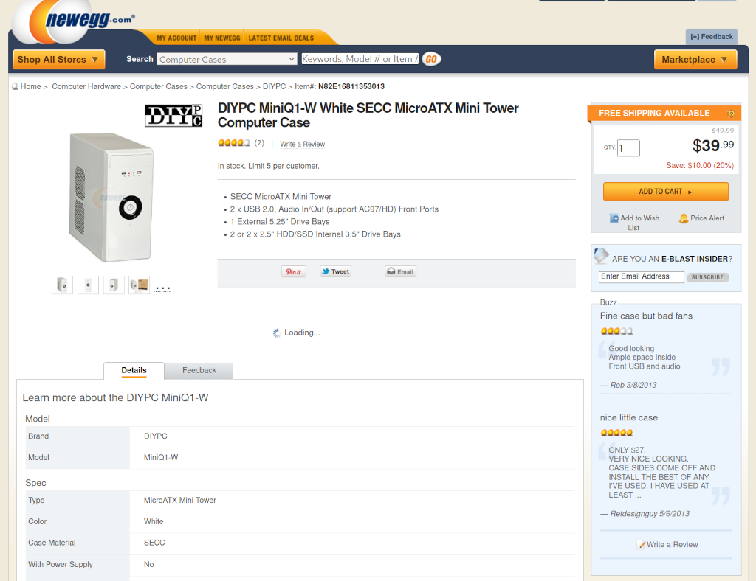This screenshot has width=756, height=581.
Task: Click the Subscribe button
Action: pos(707,277)
